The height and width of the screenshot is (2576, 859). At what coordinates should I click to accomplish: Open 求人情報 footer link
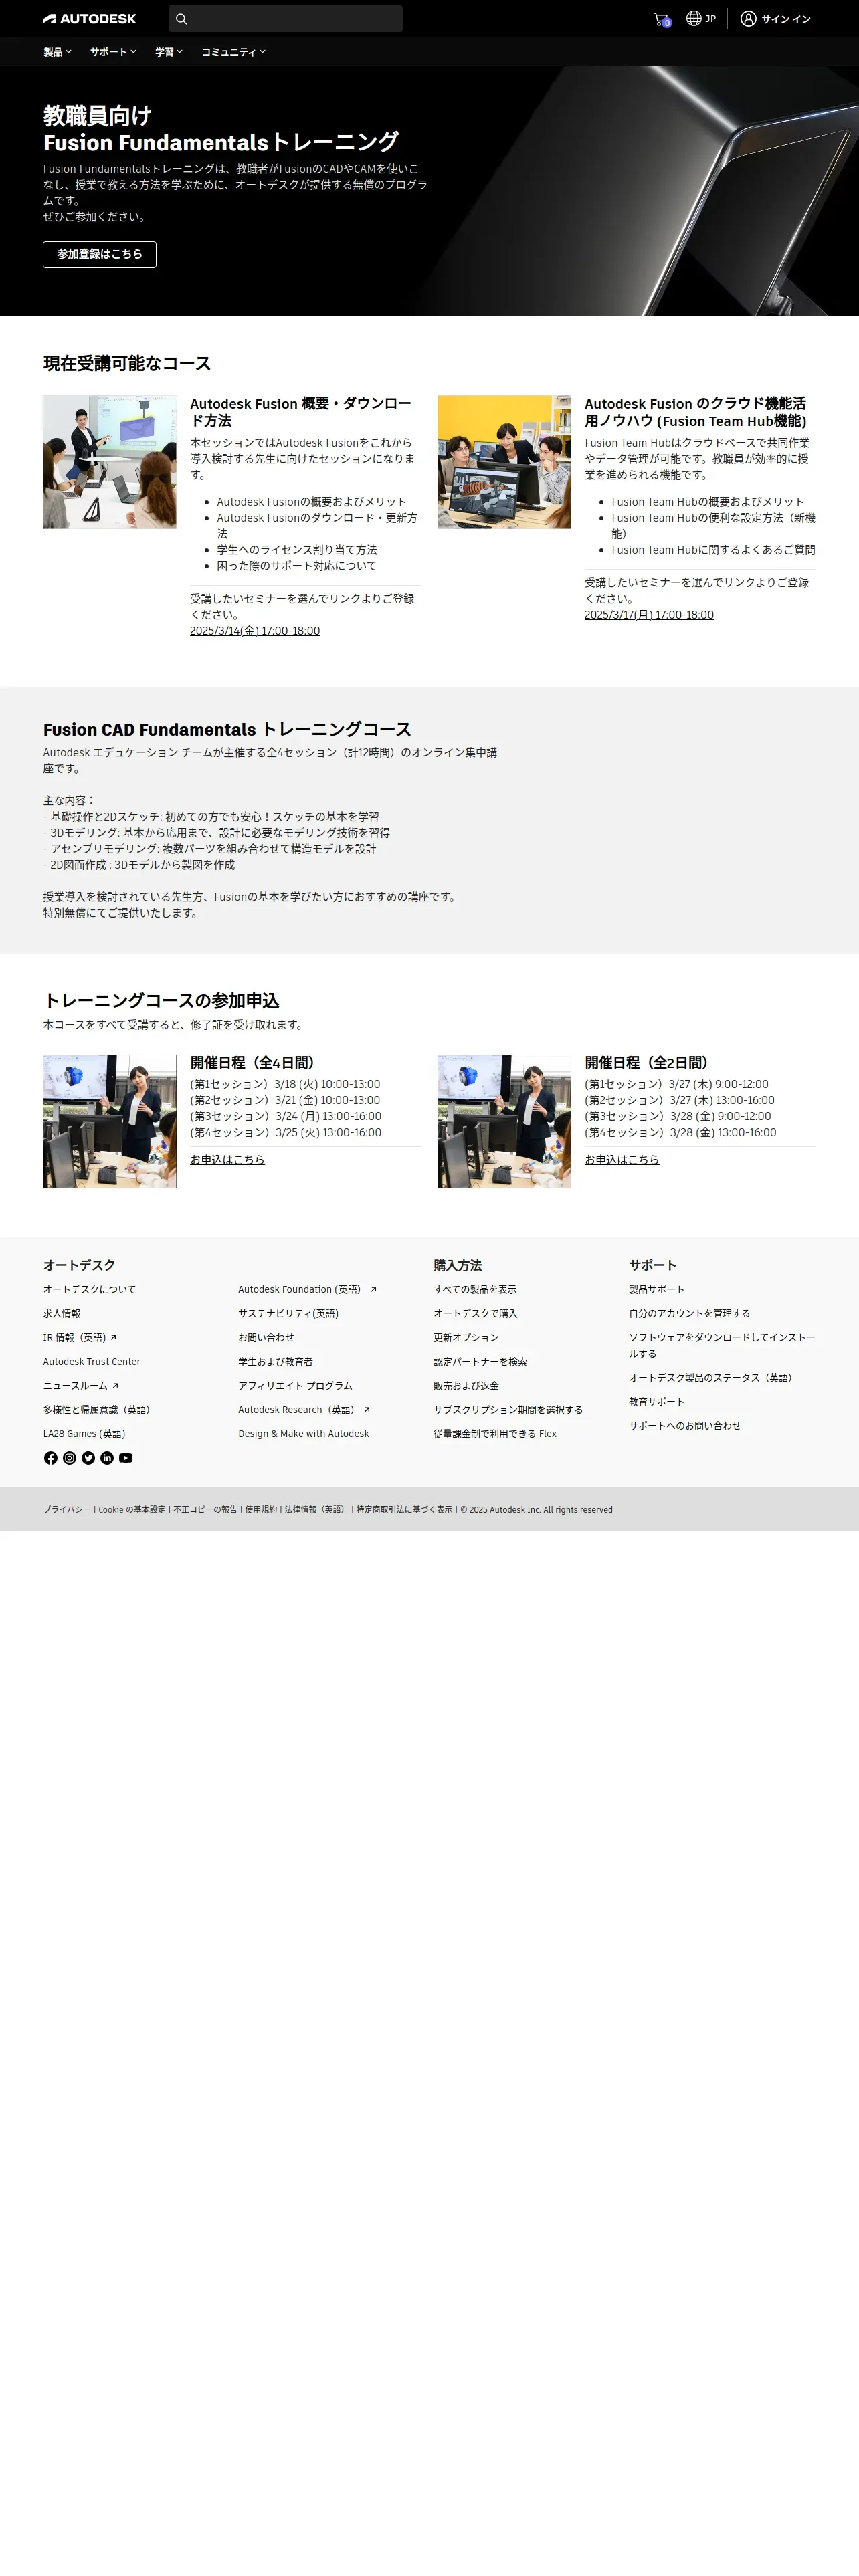click(62, 1314)
